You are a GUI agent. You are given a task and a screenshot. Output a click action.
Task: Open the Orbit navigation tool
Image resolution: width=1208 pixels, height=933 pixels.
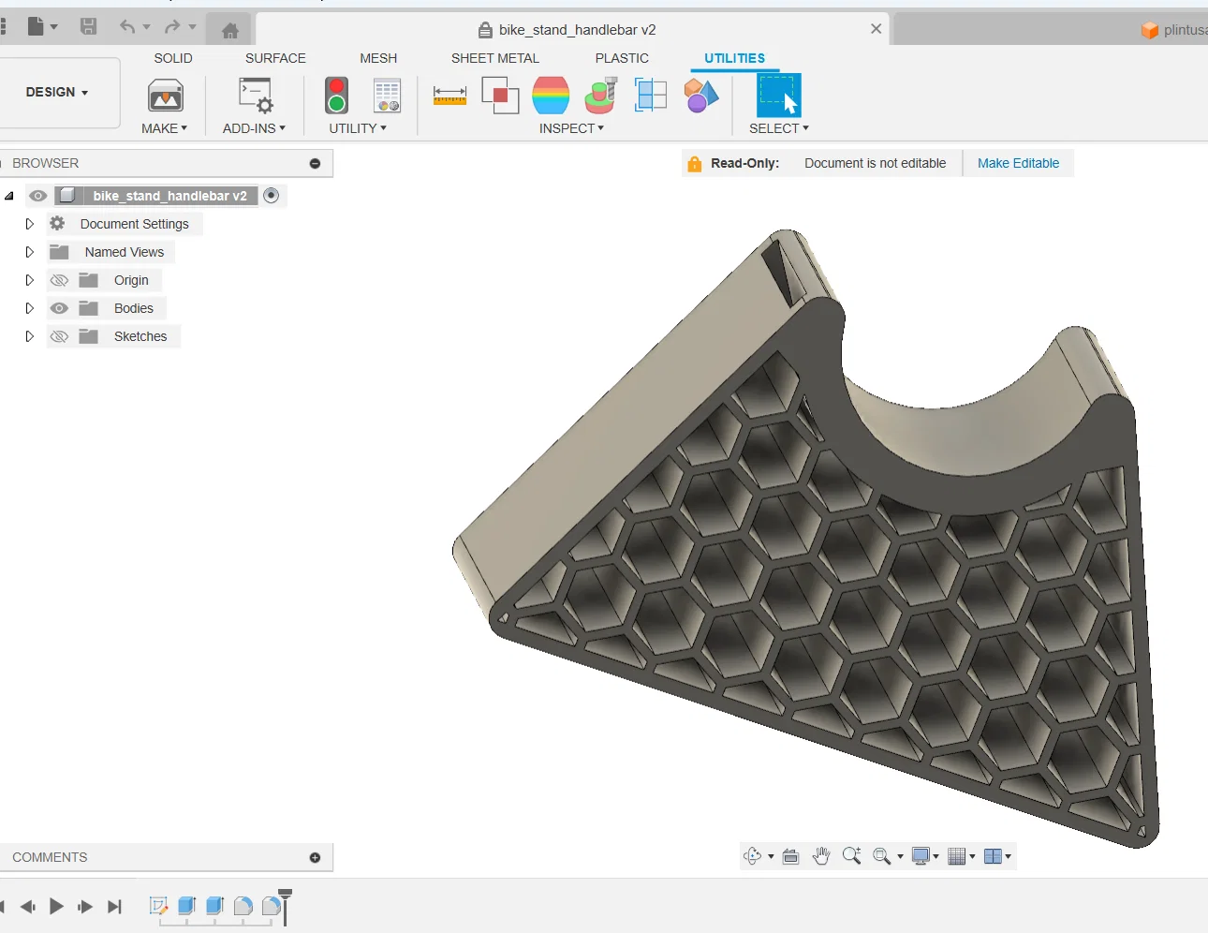point(752,856)
